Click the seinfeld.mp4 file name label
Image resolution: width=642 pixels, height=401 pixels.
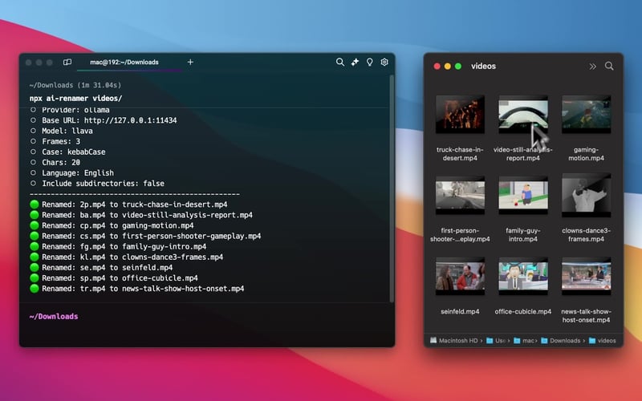[460, 311]
